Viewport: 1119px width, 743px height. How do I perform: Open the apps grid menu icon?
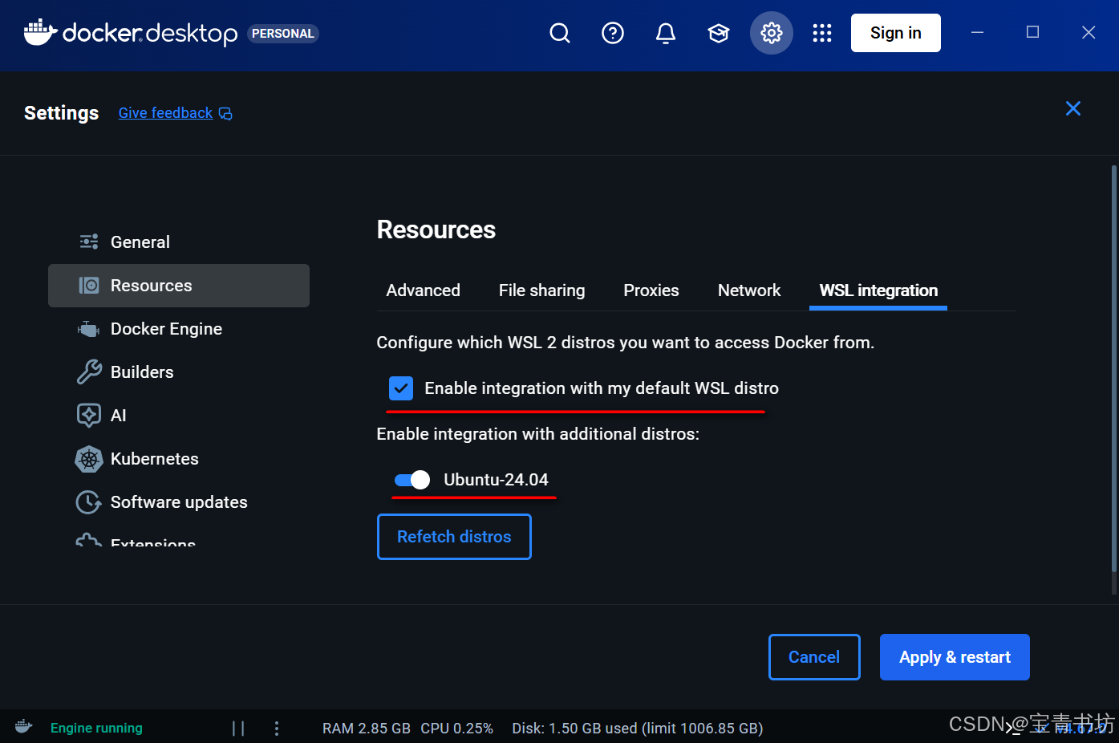pos(822,33)
